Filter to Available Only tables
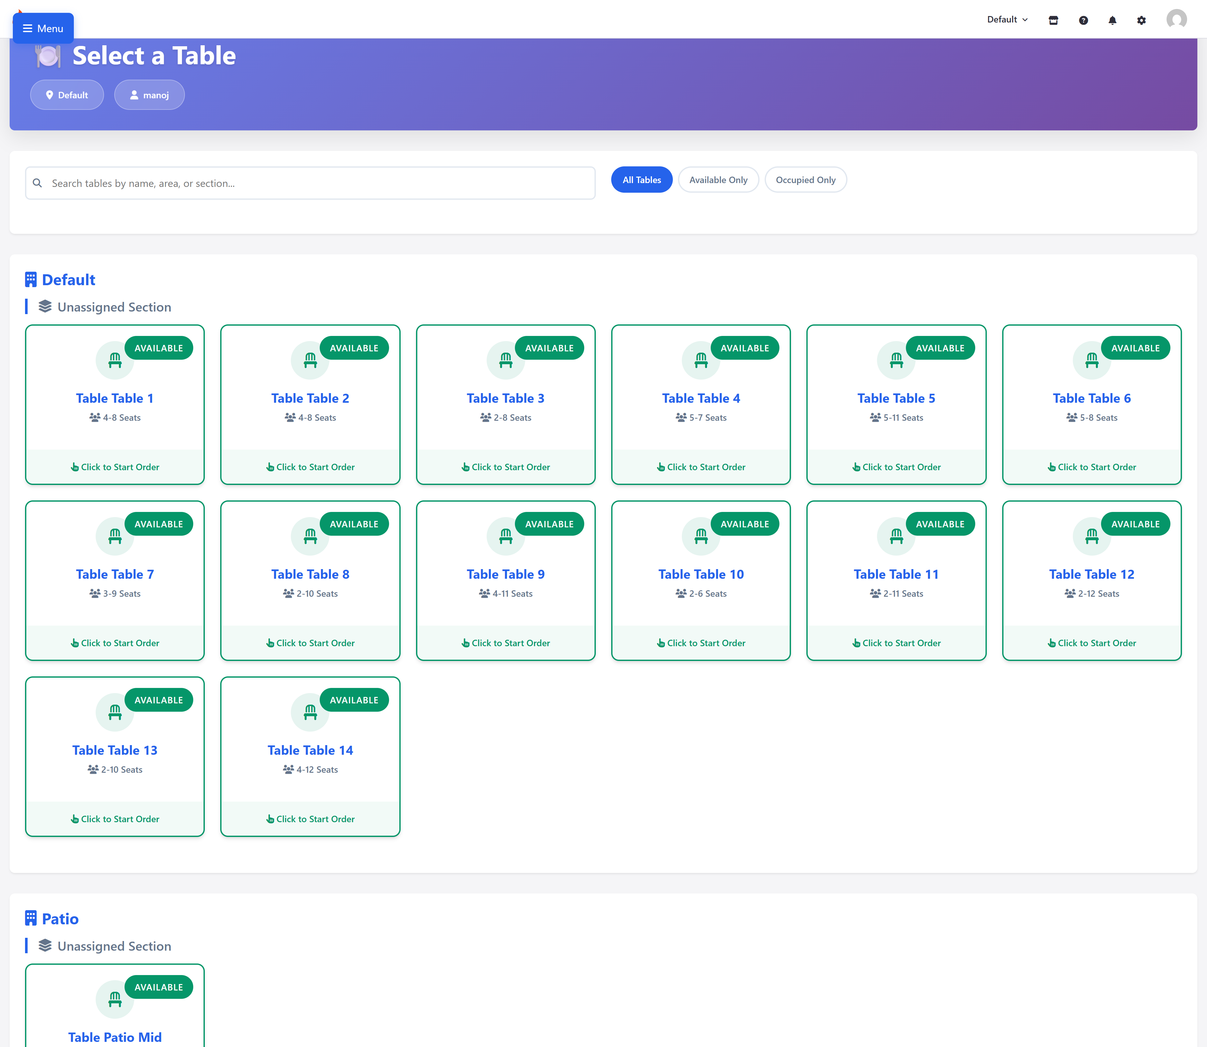Screen dimensions: 1207x1047 718,180
